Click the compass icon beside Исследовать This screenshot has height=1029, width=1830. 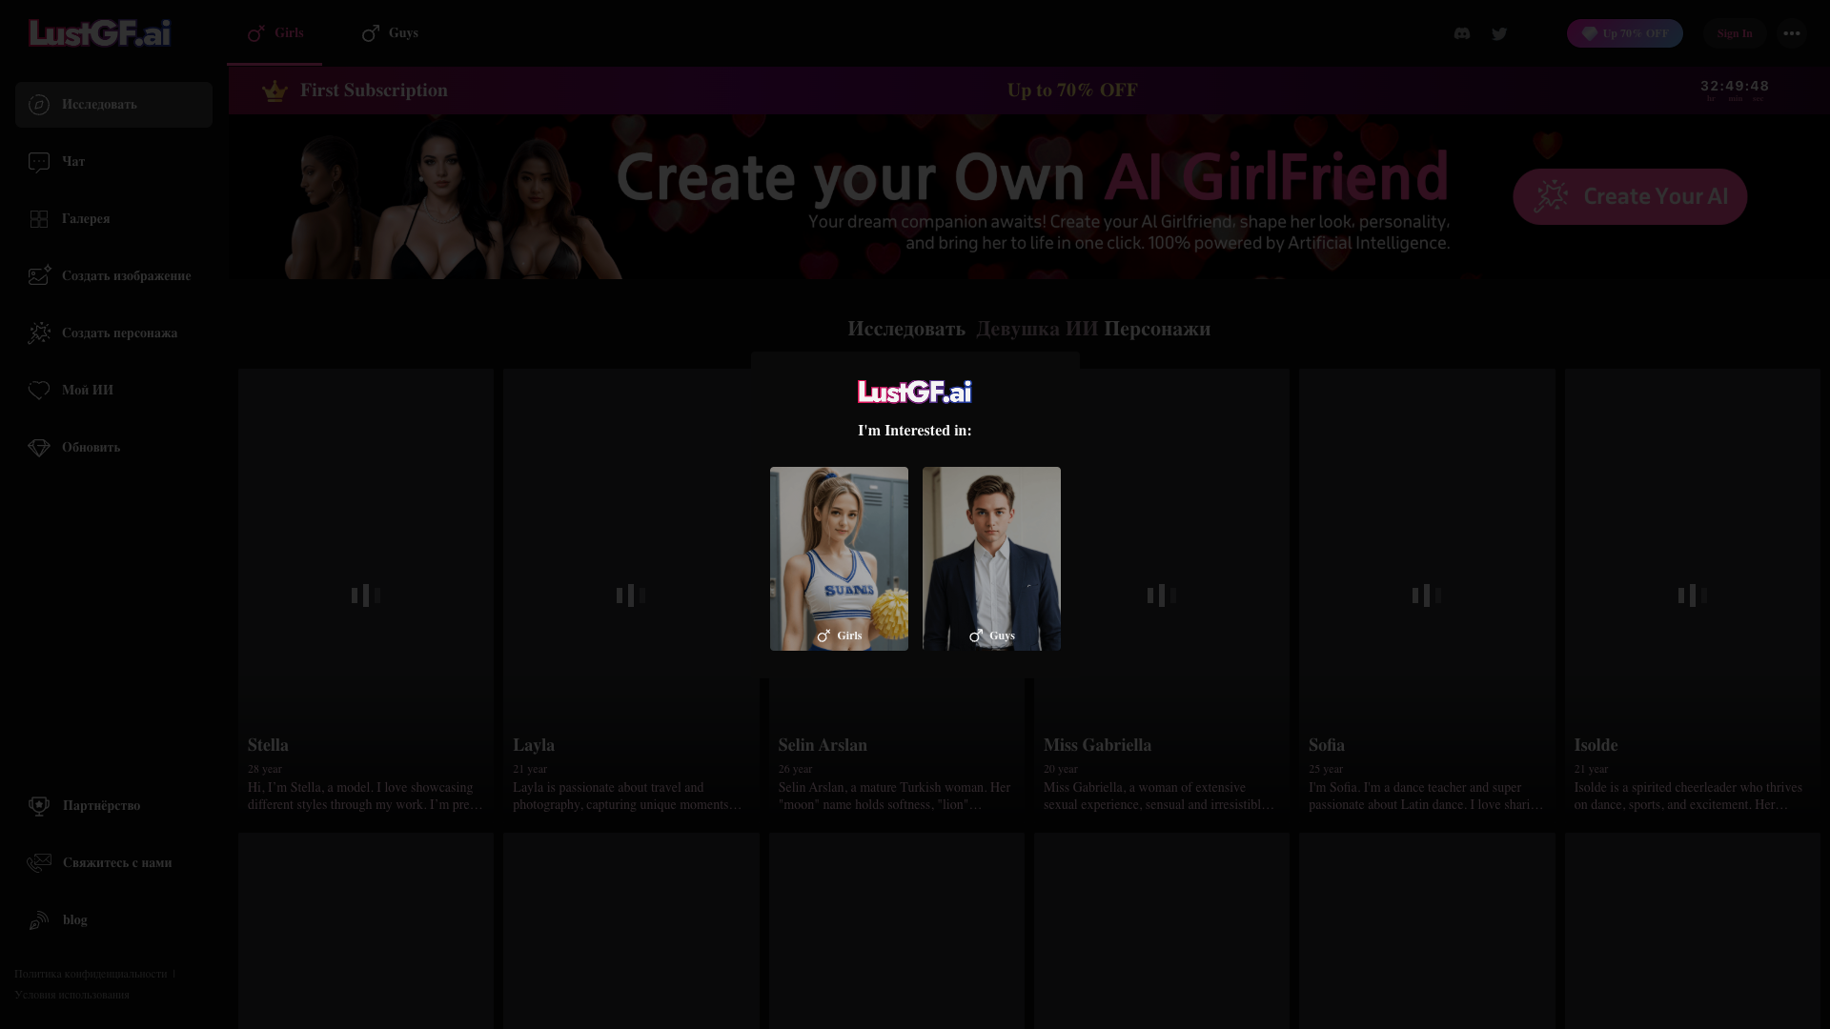[39, 105]
